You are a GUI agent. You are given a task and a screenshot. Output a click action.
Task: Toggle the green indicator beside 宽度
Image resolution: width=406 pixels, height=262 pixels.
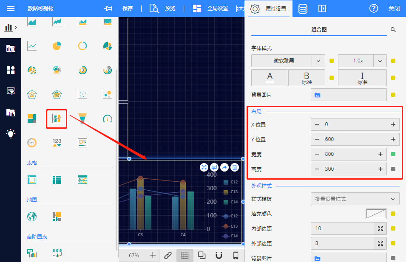point(393,154)
